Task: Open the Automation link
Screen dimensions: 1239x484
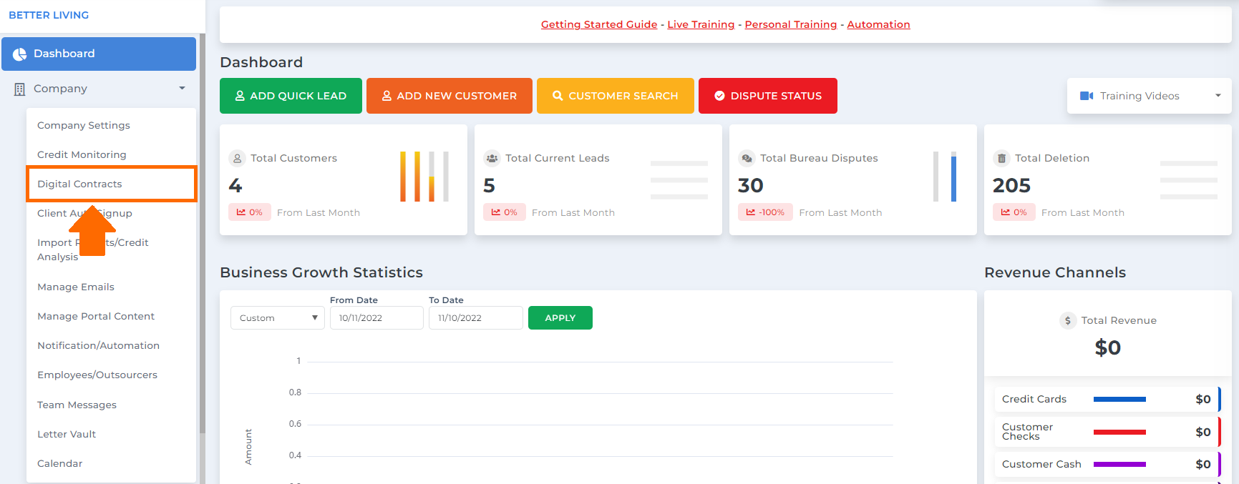Action: click(x=878, y=24)
